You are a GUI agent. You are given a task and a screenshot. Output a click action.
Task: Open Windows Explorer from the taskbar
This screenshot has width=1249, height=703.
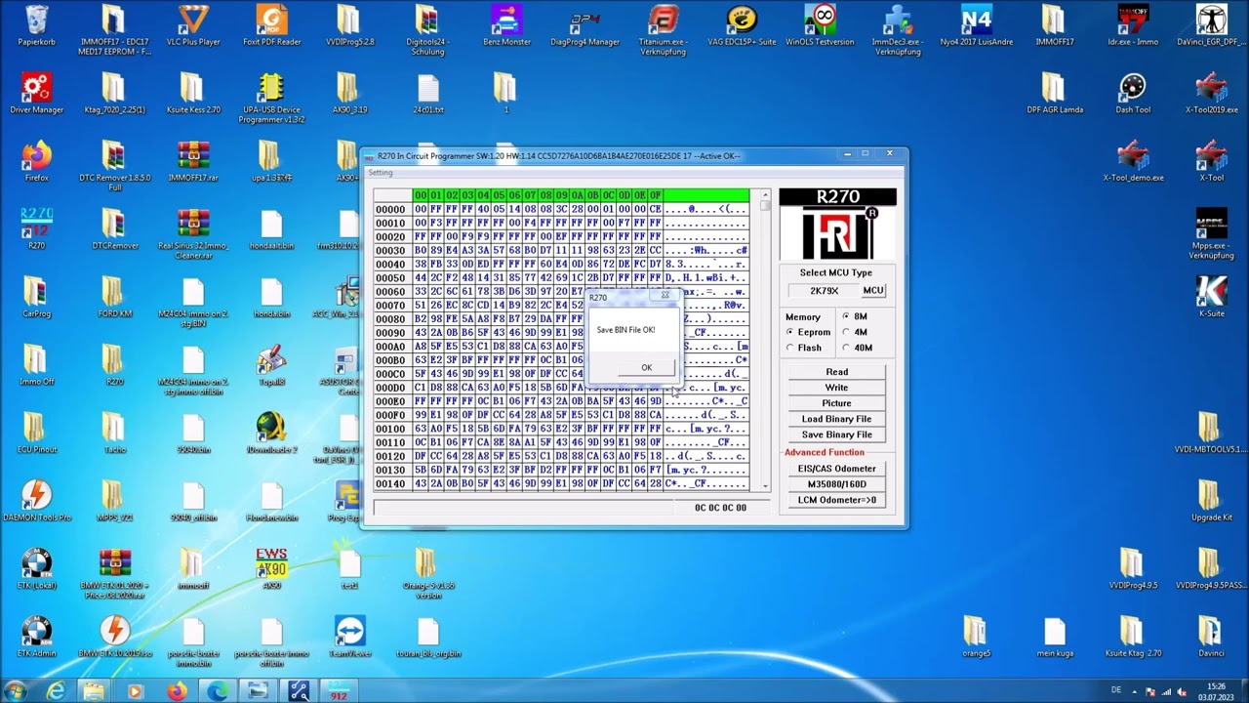95,691
